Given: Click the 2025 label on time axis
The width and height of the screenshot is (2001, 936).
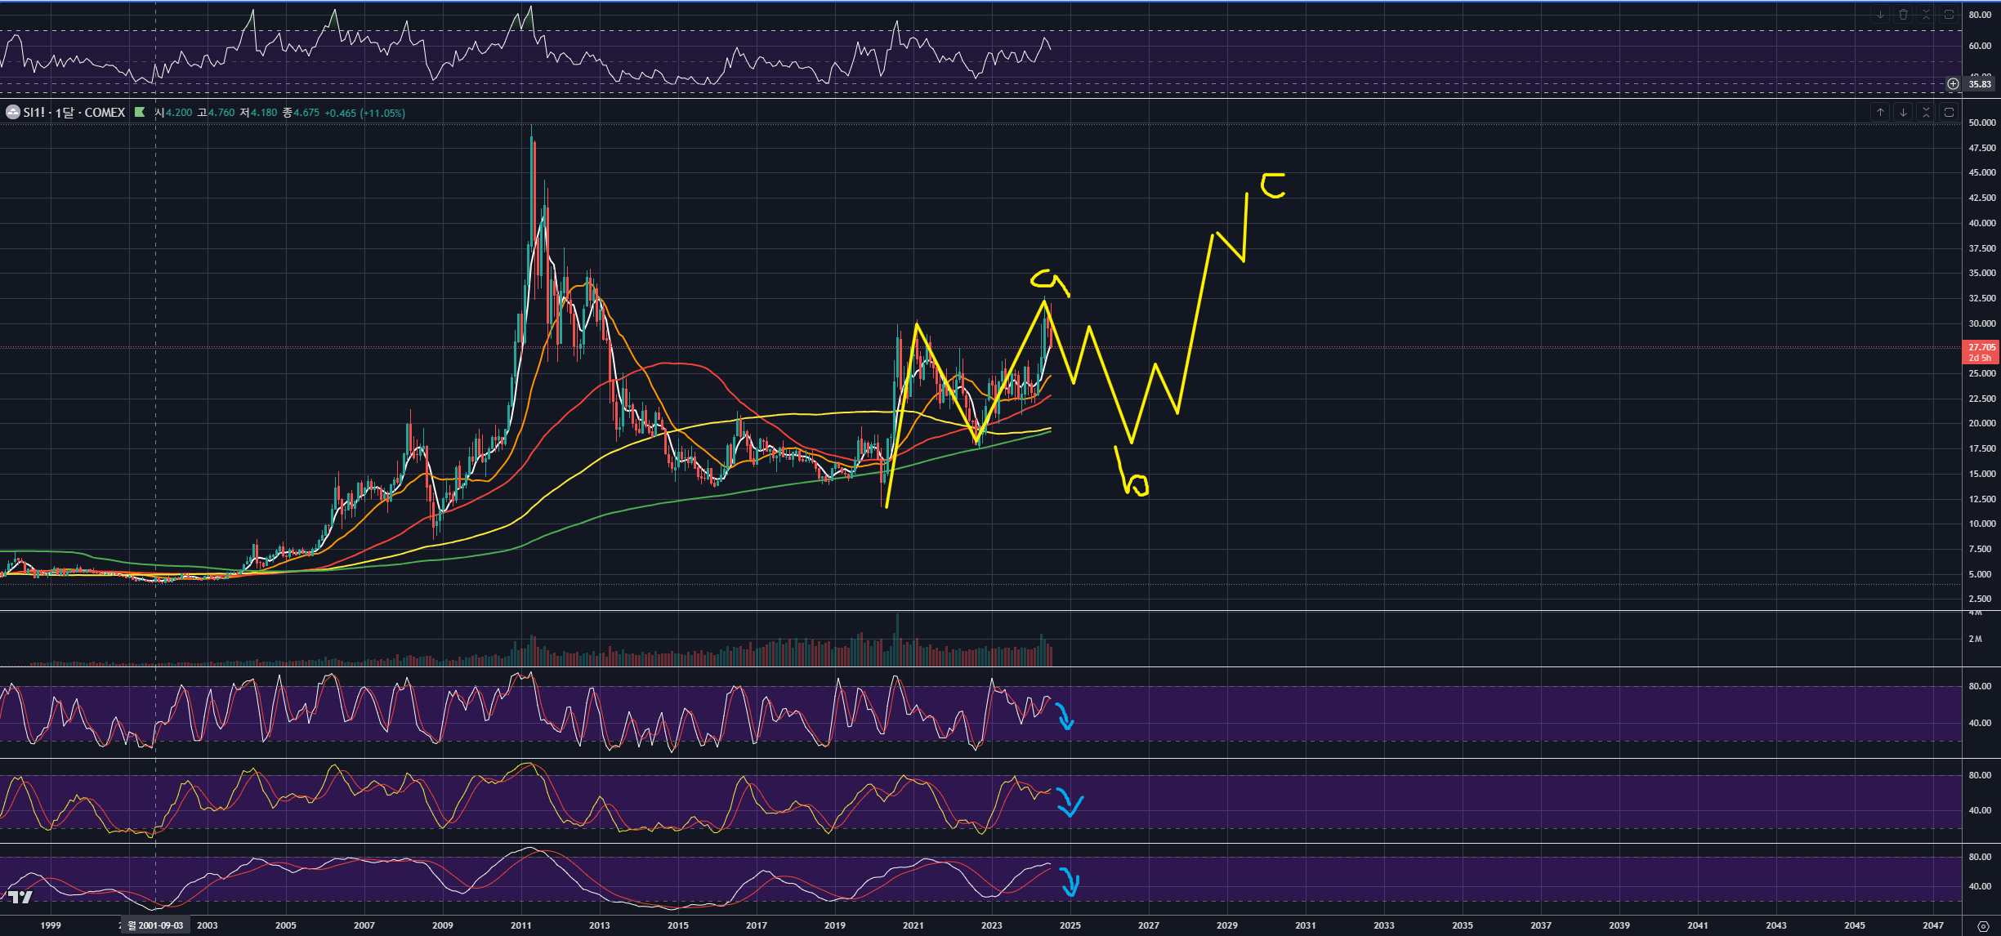Looking at the screenshot, I should pos(1070,925).
